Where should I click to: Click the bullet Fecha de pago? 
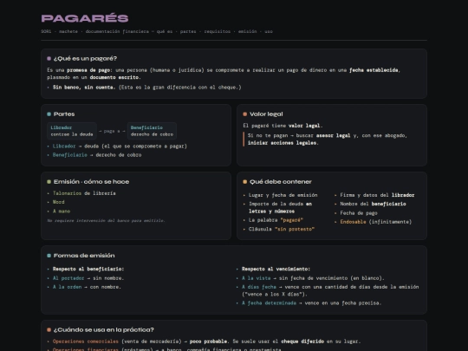pyautogui.click(x=359, y=213)
